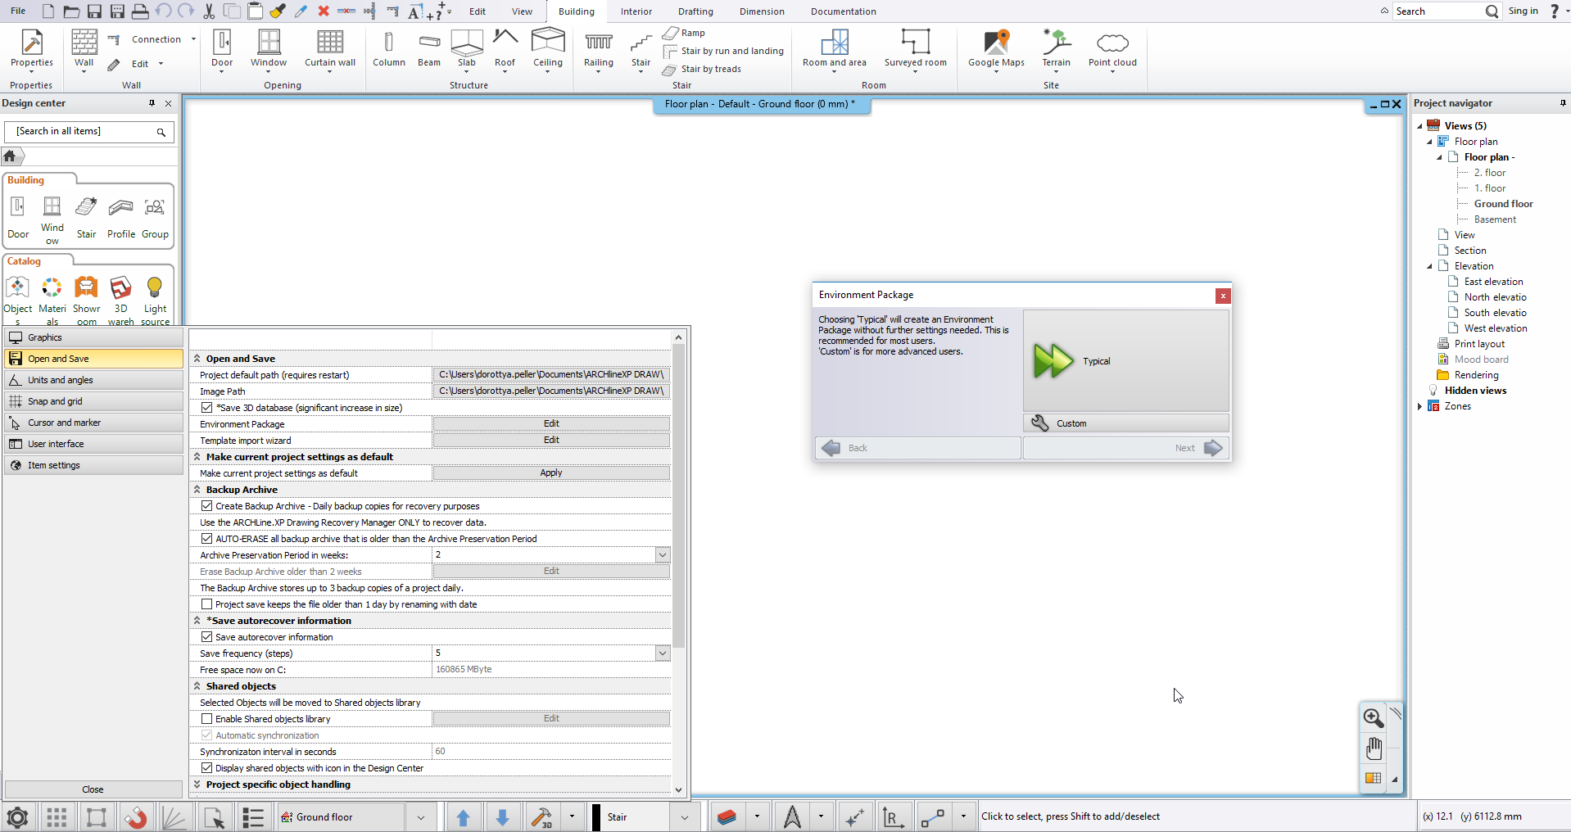Choose Custom in Environment Package dialog
Viewport: 1571px width, 832px height.
(1126, 423)
